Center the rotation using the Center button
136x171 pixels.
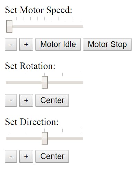pos(52,100)
